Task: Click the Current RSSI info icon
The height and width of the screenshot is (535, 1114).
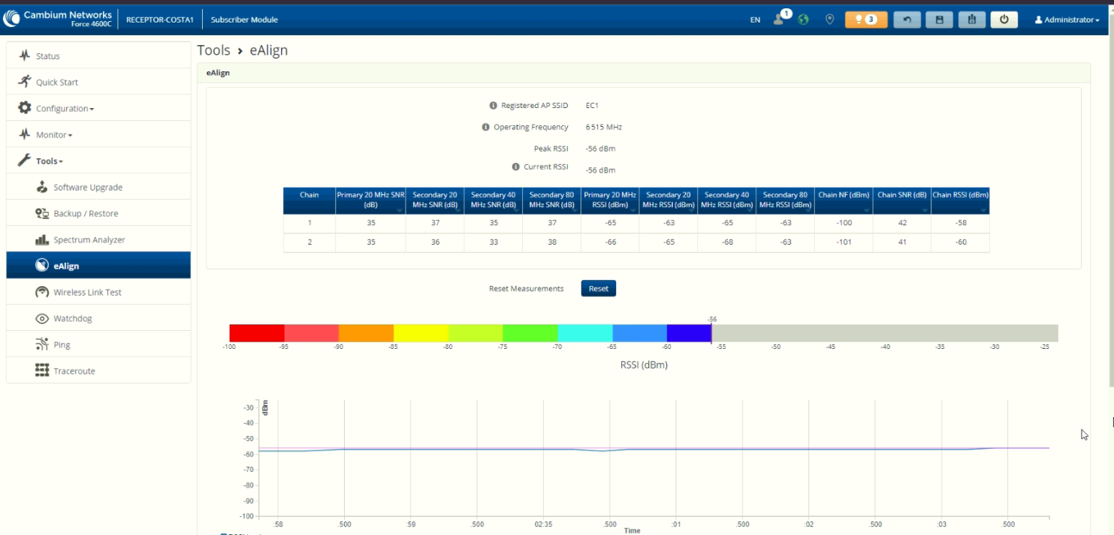Action: [x=516, y=167]
